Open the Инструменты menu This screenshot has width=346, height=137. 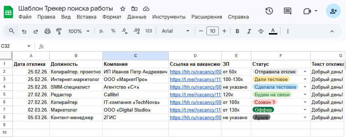tap(169, 17)
